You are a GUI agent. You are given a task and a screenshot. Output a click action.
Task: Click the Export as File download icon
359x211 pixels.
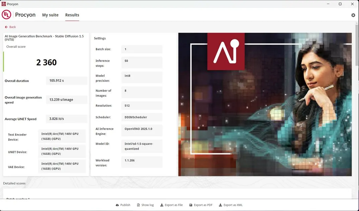[x=162, y=205]
